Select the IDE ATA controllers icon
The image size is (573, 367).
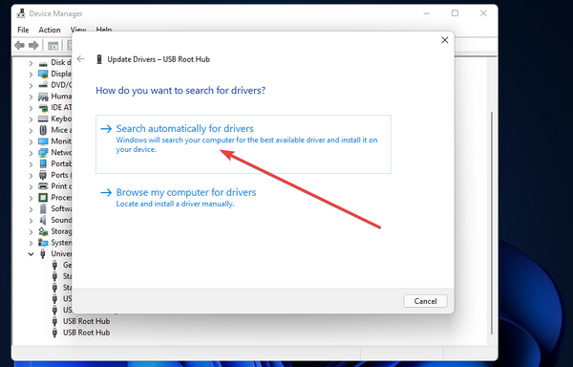43,108
